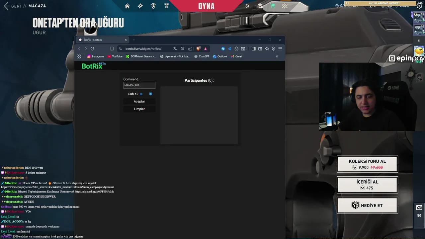Open Brave Rewards triangle icon
The image size is (425, 239).
pos(206,49)
